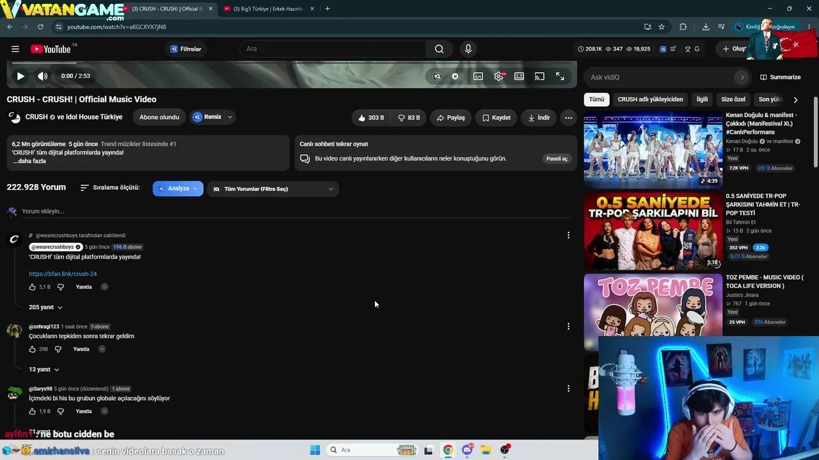The image size is (819, 460).
Task: Click the Paylaş share button
Action: pos(451,118)
